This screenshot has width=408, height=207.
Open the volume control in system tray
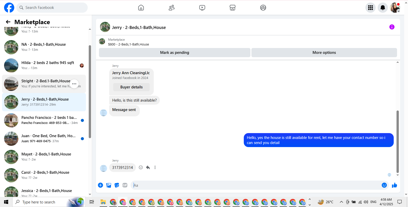[x=366, y=202]
